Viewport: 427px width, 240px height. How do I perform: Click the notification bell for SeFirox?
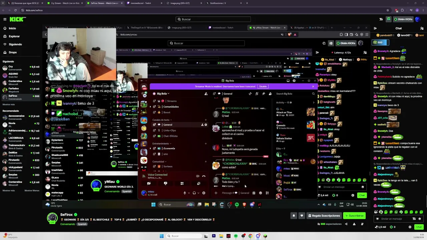point(294,216)
